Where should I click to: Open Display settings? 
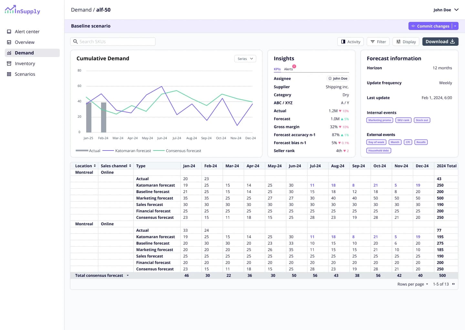point(406,42)
